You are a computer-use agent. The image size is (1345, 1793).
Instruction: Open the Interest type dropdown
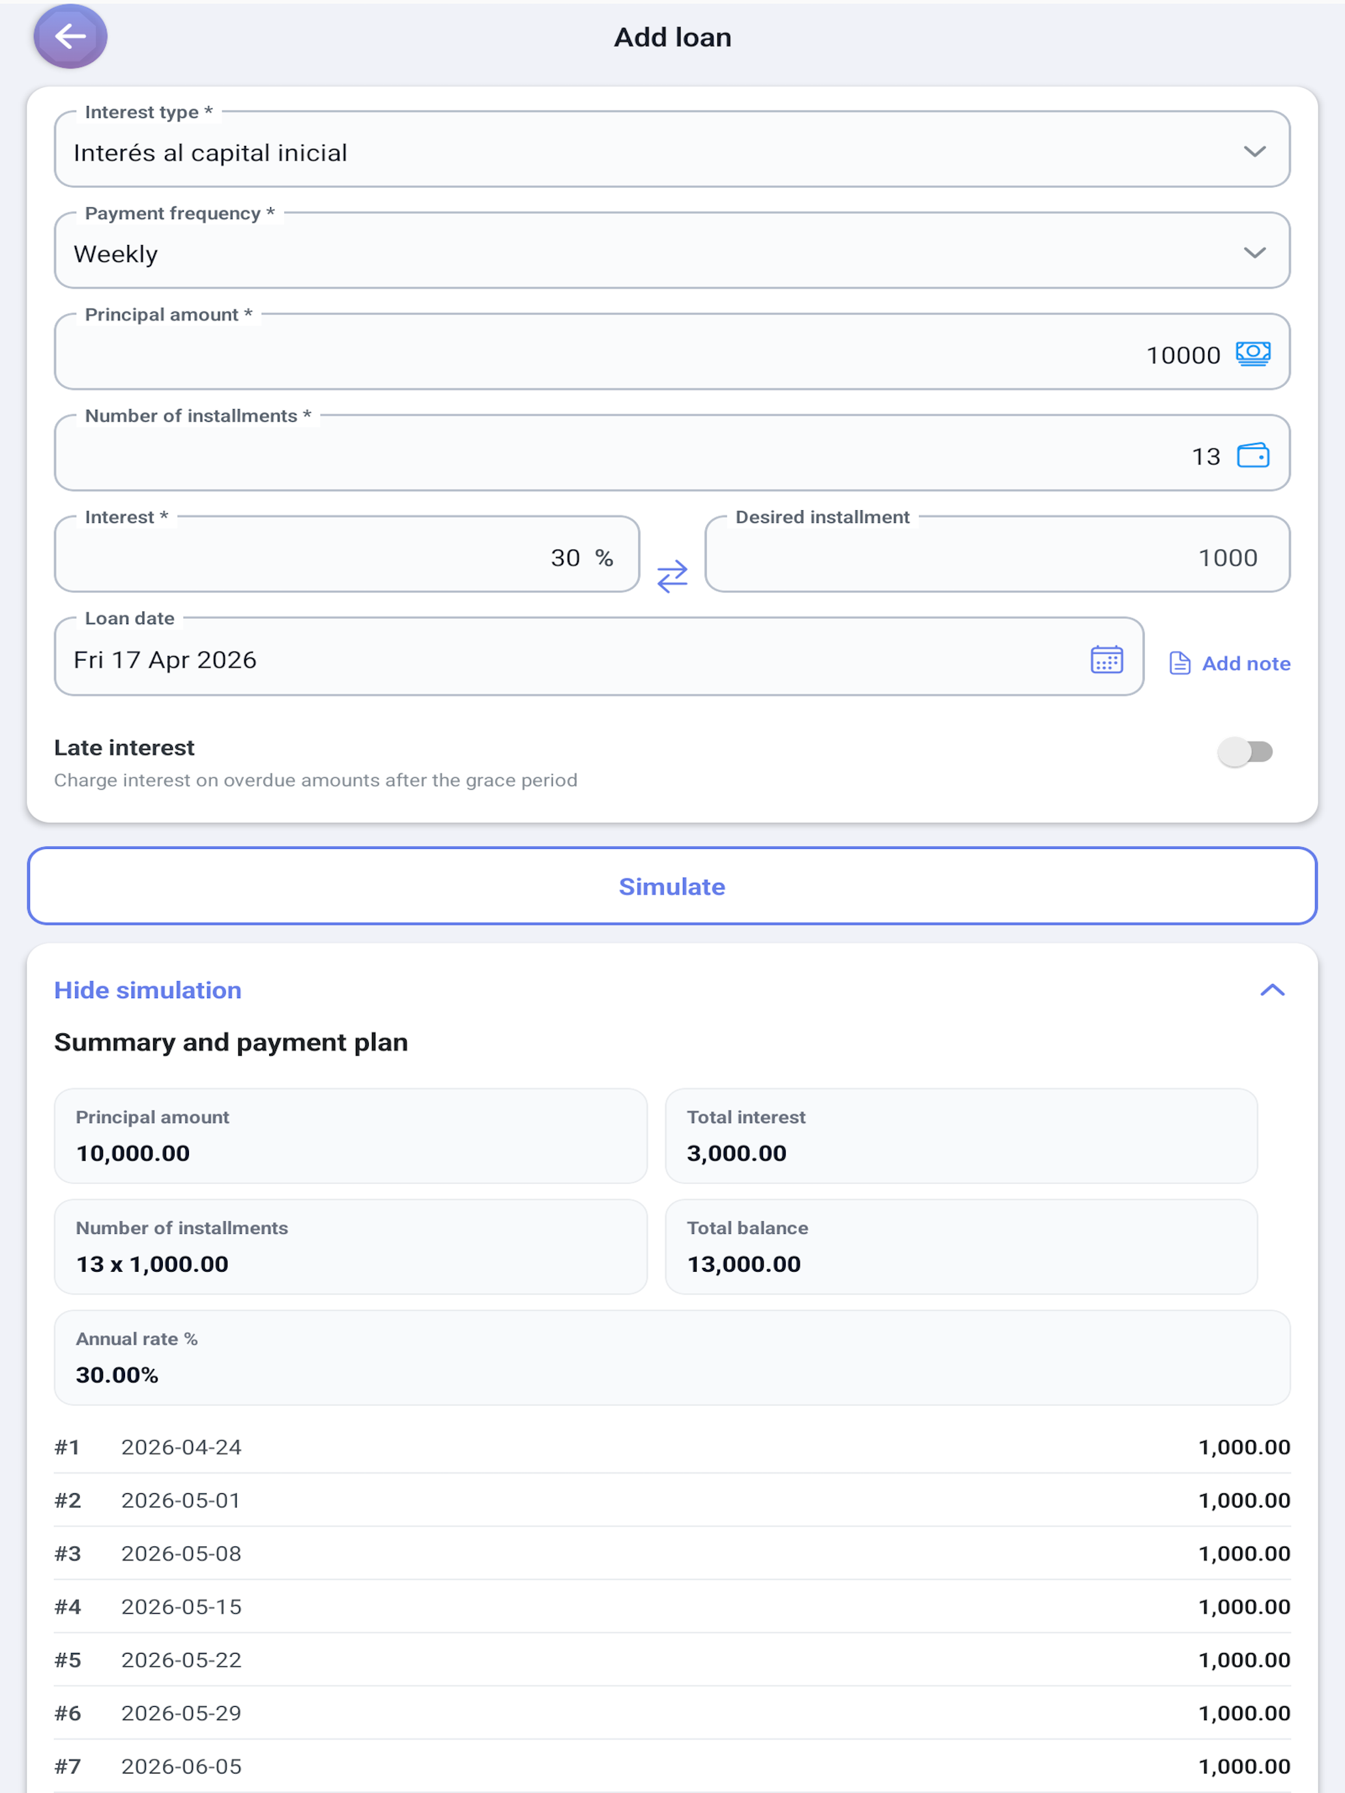672,150
